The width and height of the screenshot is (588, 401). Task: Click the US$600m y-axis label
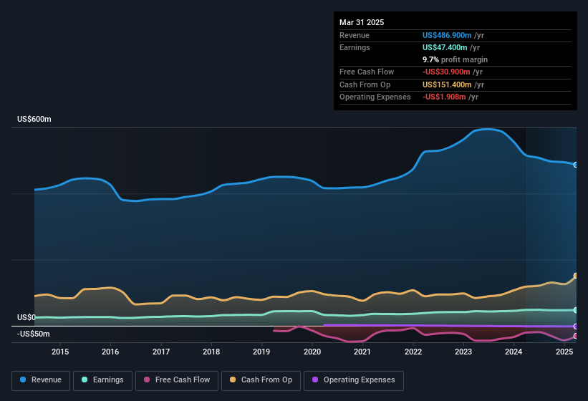pos(34,119)
